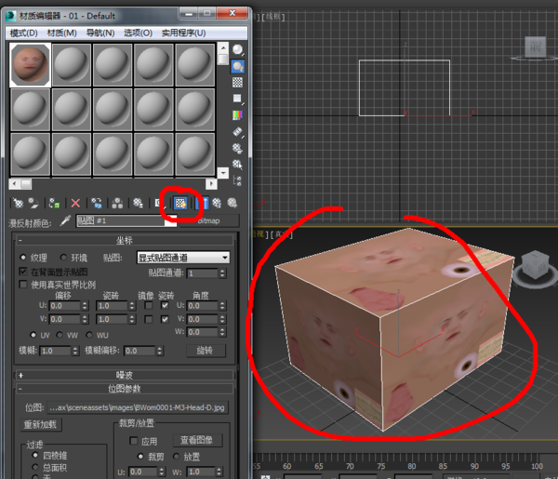Open the Material ID Channel flyout
Viewport: 558px width, 479px height.
click(x=159, y=203)
